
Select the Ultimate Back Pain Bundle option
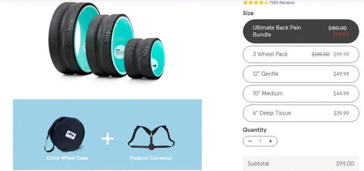(x=301, y=31)
